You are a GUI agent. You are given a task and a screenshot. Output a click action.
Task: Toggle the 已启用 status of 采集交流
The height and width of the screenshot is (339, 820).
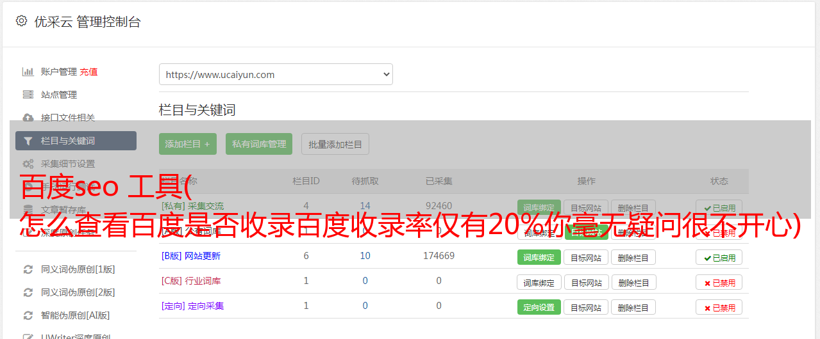[x=719, y=208]
